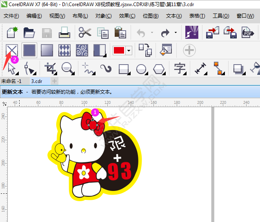Select the Crop tool
The width and height of the screenshot is (260, 222).
pyautogui.click(x=51, y=68)
